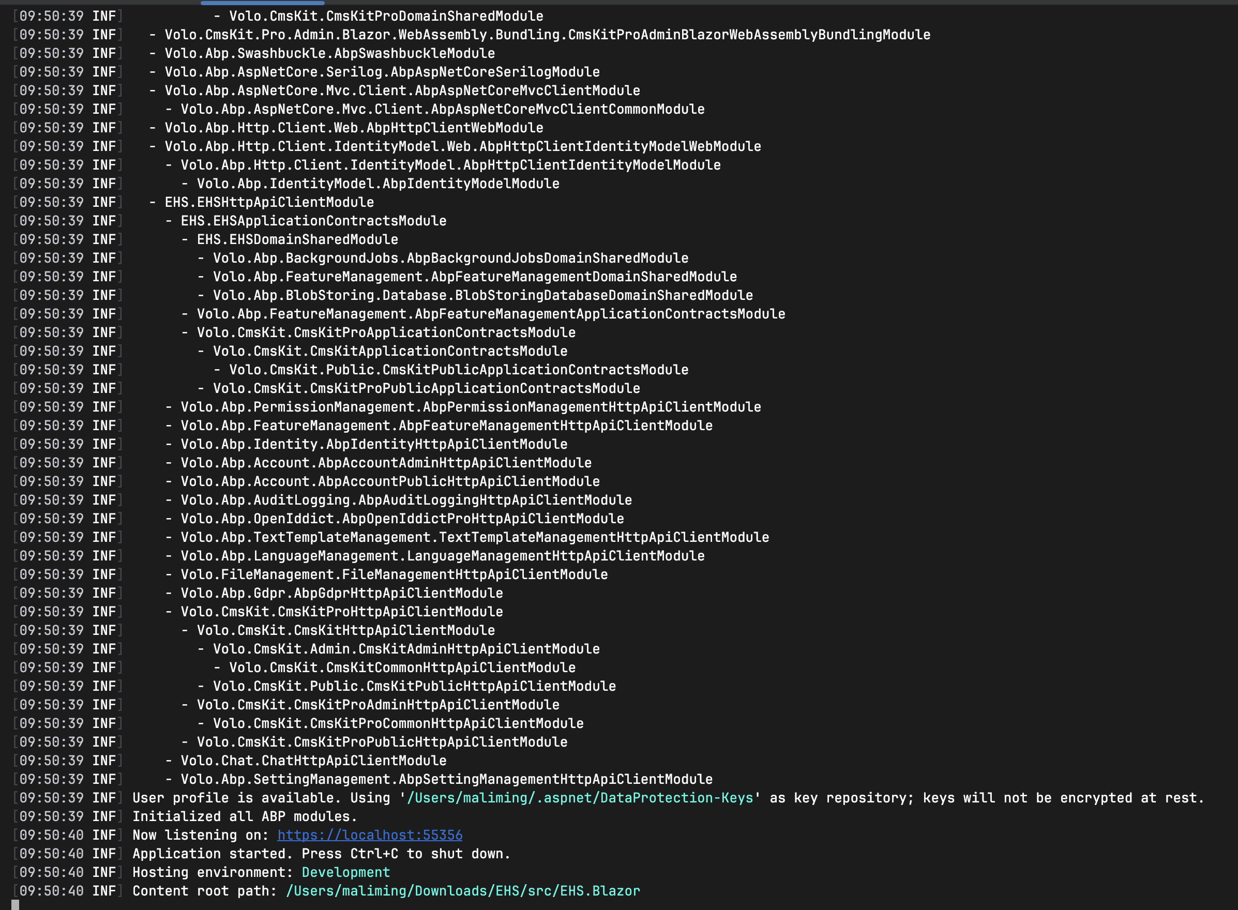
Task: Click the terminal cursor block at bottom
Action: [16, 905]
